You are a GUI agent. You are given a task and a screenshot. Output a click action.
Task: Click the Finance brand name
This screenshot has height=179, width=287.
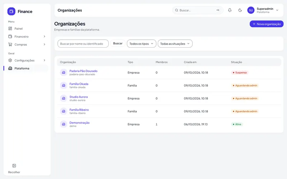[x=25, y=11]
